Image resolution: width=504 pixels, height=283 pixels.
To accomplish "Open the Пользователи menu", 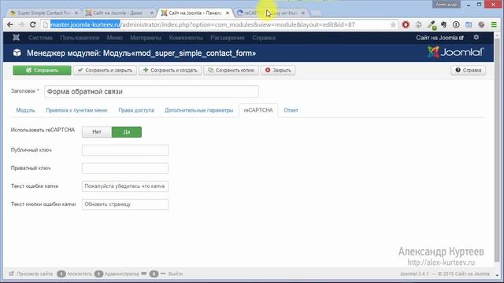I will (x=80, y=38).
